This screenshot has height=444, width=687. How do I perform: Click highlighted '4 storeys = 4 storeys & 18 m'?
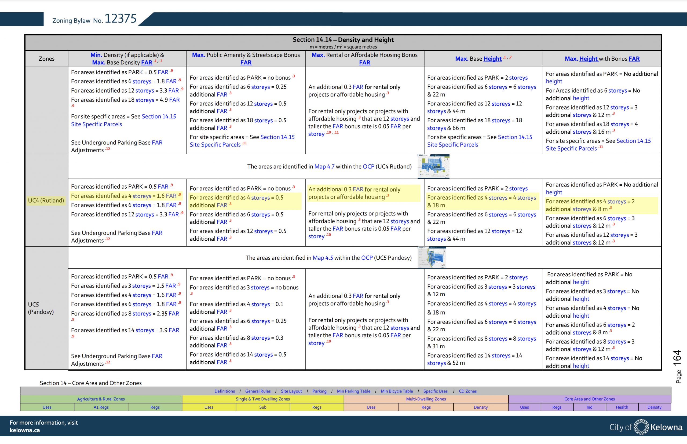click(x=481, y=201)
